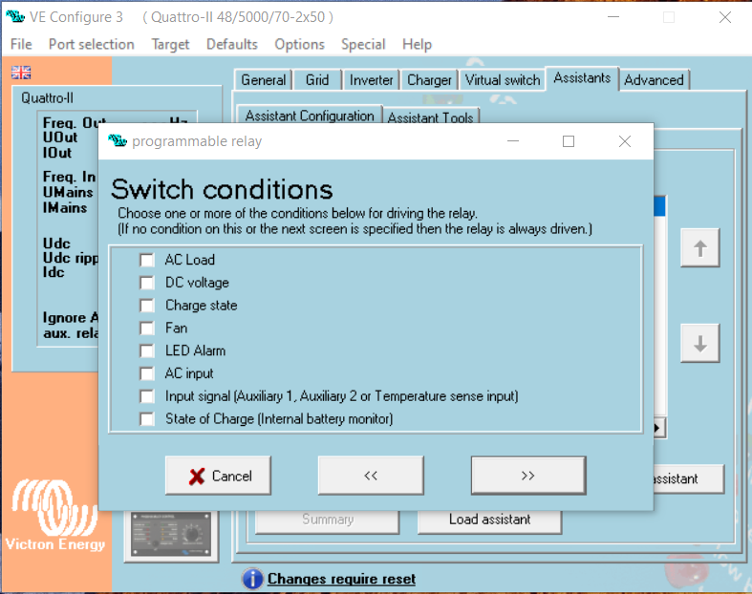Select the Assistants tab
Screen dimensions: 752x594
pyautogui.click(x=582, y=77)
